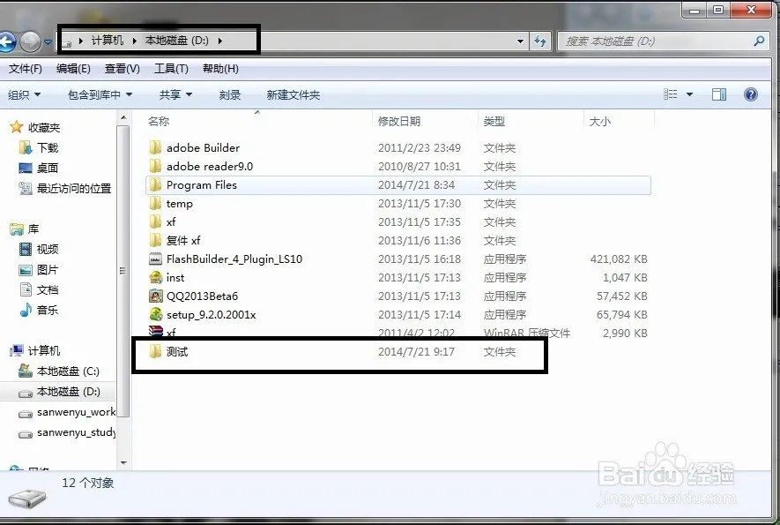The image size is (780, 525).
Task: Click the Refresh icon in the address bar
Action: tap(541, 41)
